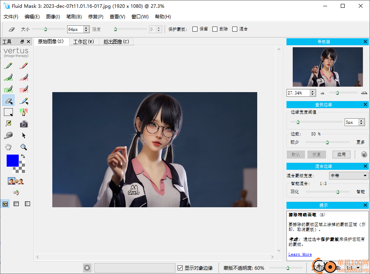Click the navigator zoom 27.34% spinner arrows
This screenshot has height=274, width=370.
(x=313, y=93)
